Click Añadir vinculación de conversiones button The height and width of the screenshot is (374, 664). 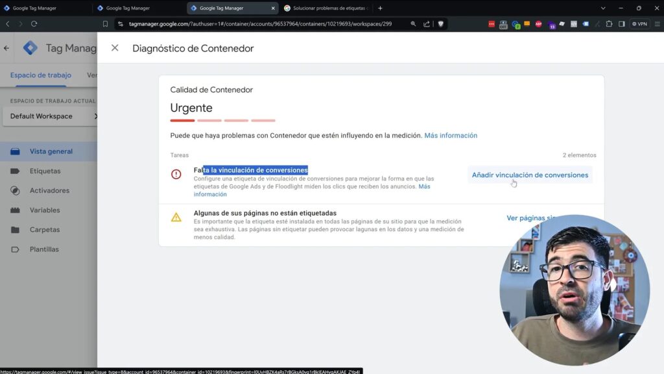530,175
